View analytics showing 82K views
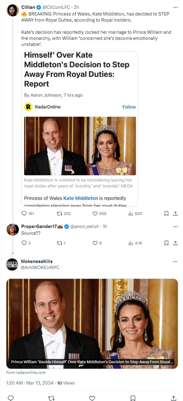The image size is (183, 401). (131, 213)
